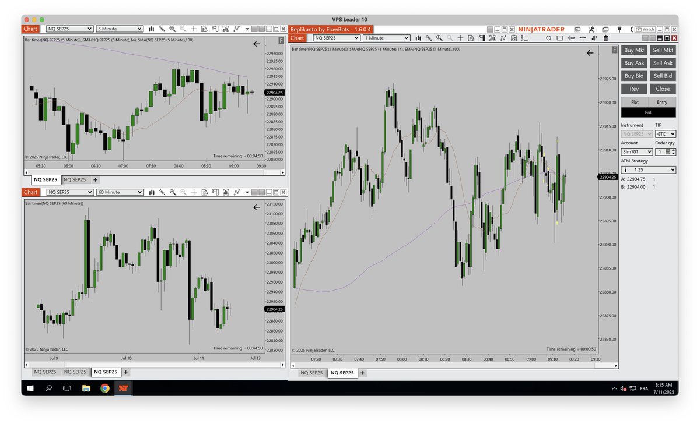Open strategies icon in 5 Minute chart toolbar
This screenshot has width=700, height=424.
[236, 29]
